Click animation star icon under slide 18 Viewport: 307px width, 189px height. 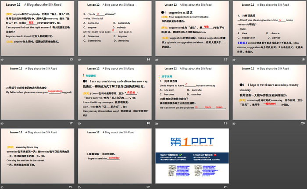pos(79,124)
